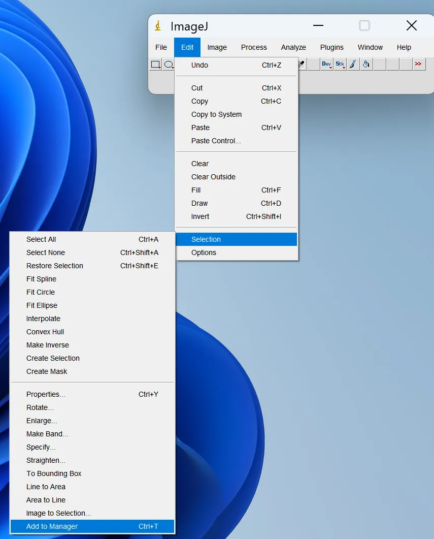
Task: Open the Dev developer menu tool
Action: coord(326,65)
